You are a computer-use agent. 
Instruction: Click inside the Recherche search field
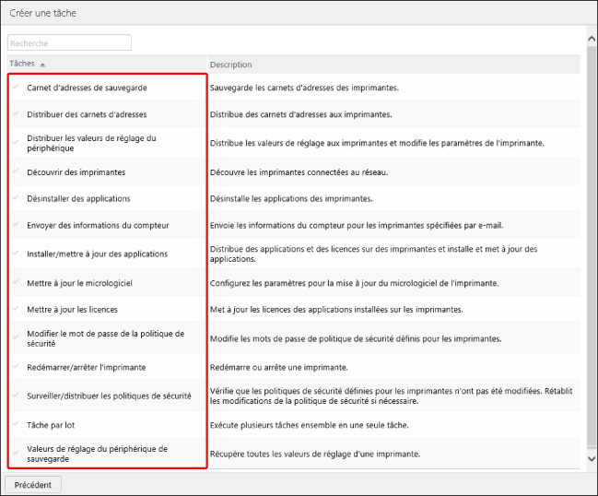pos(69,43)
